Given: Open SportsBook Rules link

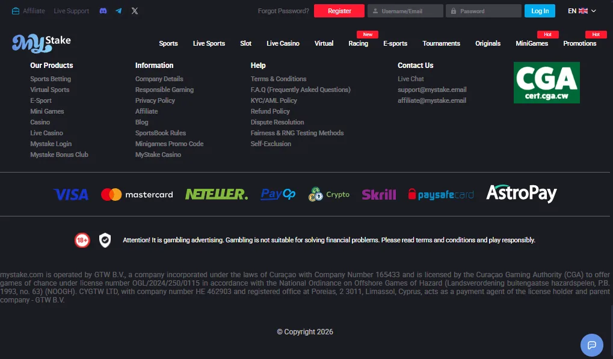Looking at the screenshot, I should (160, 133).
